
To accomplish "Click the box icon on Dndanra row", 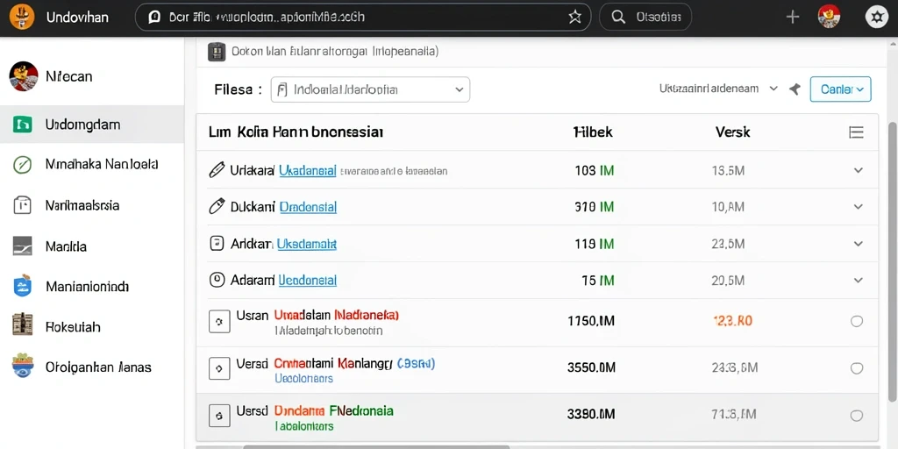I will tap(219, 416).
